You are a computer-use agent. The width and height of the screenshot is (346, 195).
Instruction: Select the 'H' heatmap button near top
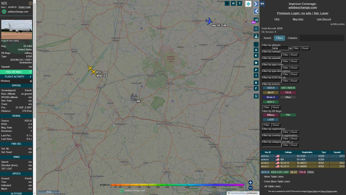tap(234, 3)
